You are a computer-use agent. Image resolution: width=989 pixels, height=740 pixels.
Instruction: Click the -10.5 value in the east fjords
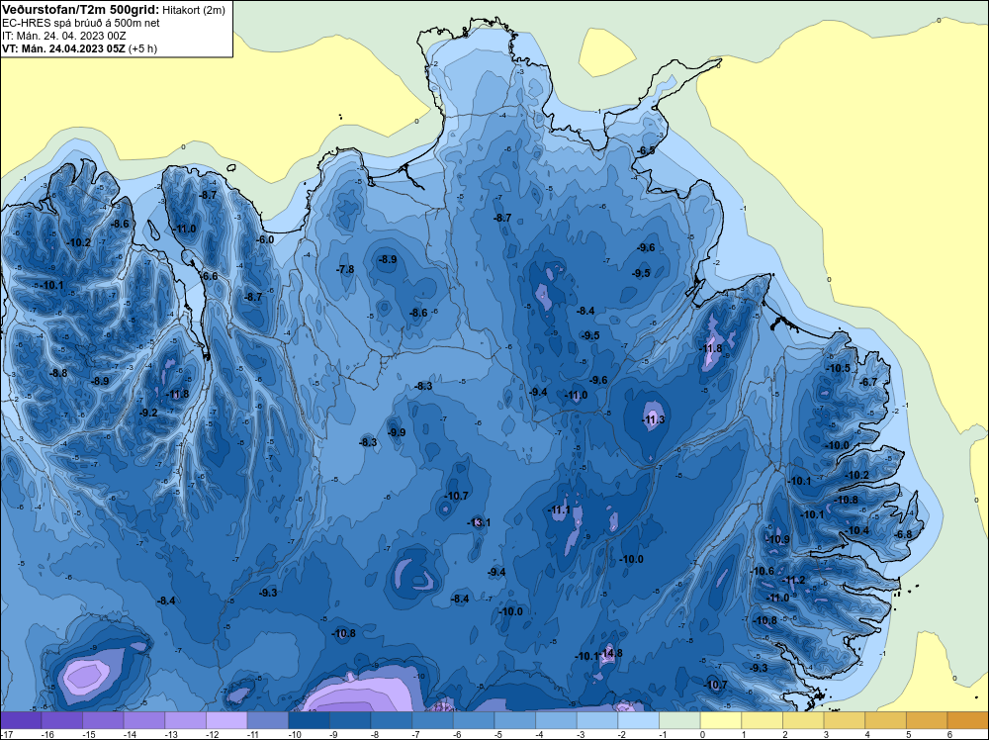(x=839, y=368)
